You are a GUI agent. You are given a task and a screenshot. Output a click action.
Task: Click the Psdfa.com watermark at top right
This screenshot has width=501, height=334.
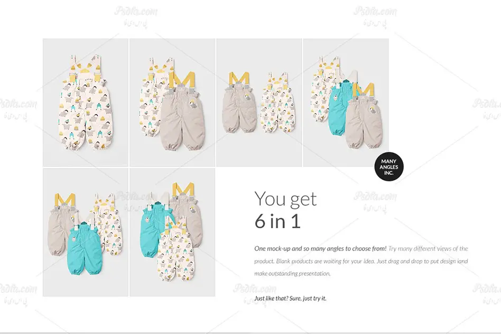pyautogui.click(x=375, y=16)
